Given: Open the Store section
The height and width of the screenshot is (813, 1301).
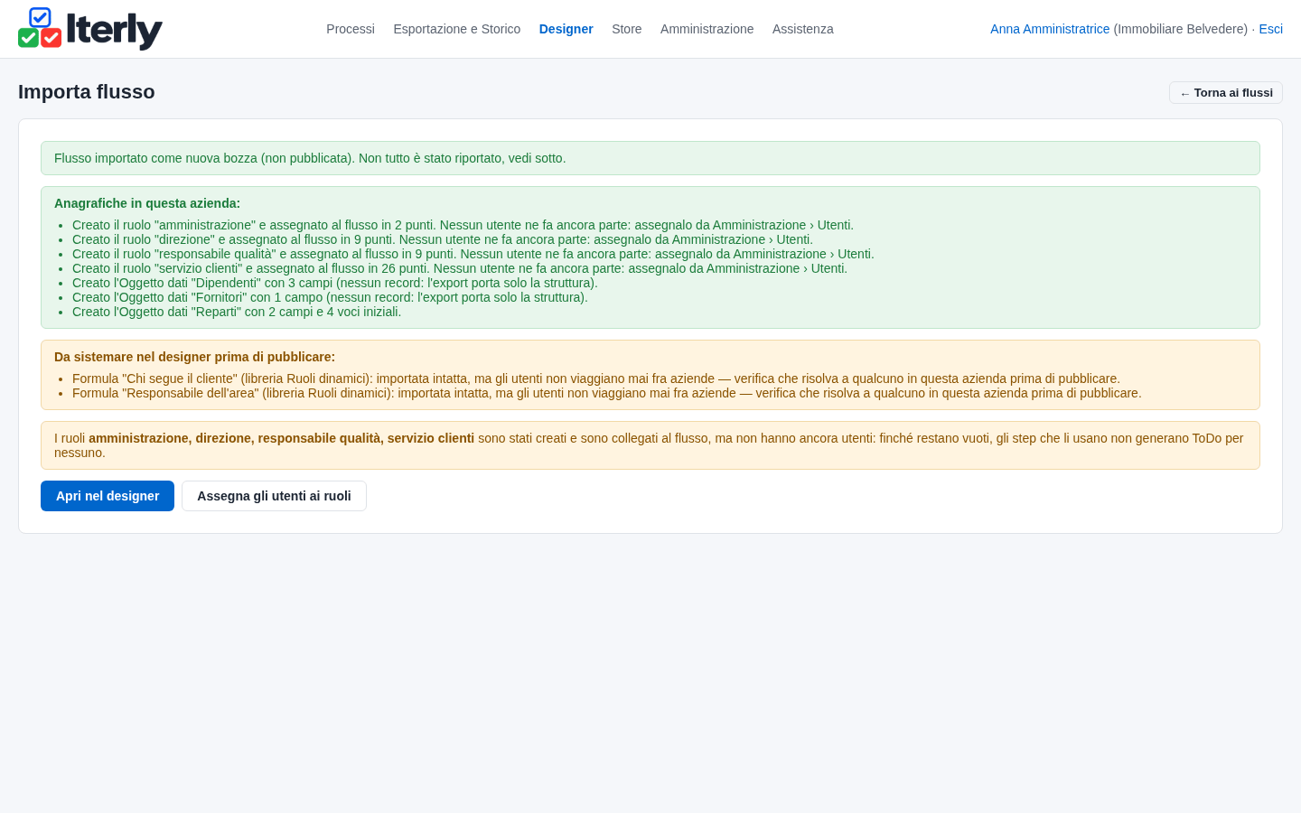Looking at the screenshot, I should click(x=627, y=29).
